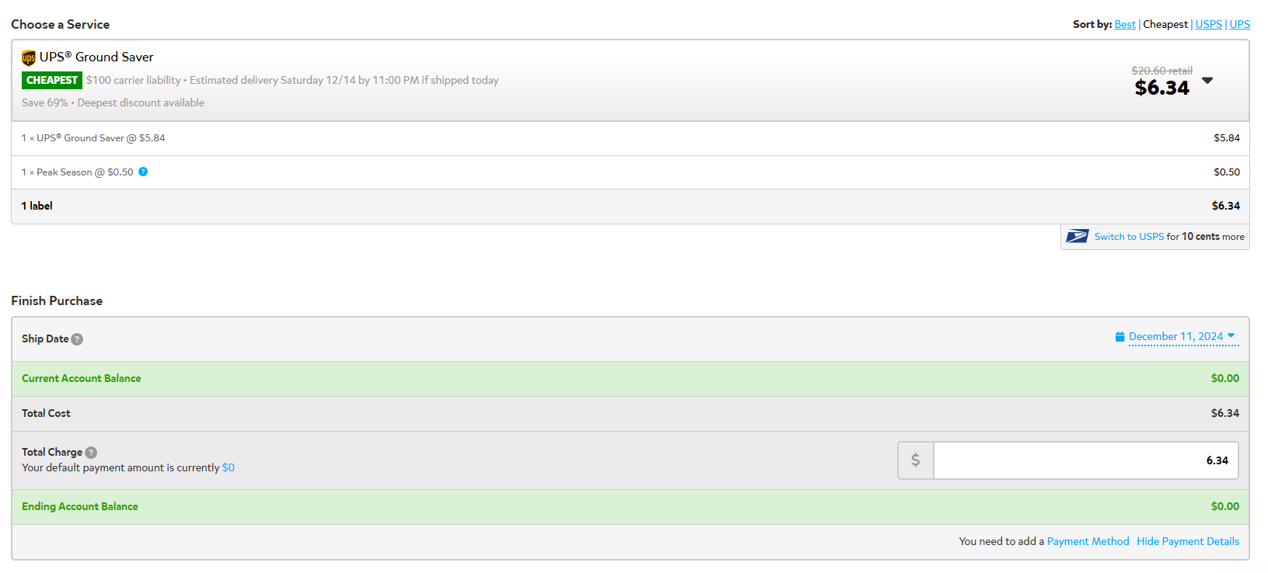The height and width of the screenshot is (573, 1268).
Task: Click the $0.00 Current Account Balance value
Action: coord(1225,378)
